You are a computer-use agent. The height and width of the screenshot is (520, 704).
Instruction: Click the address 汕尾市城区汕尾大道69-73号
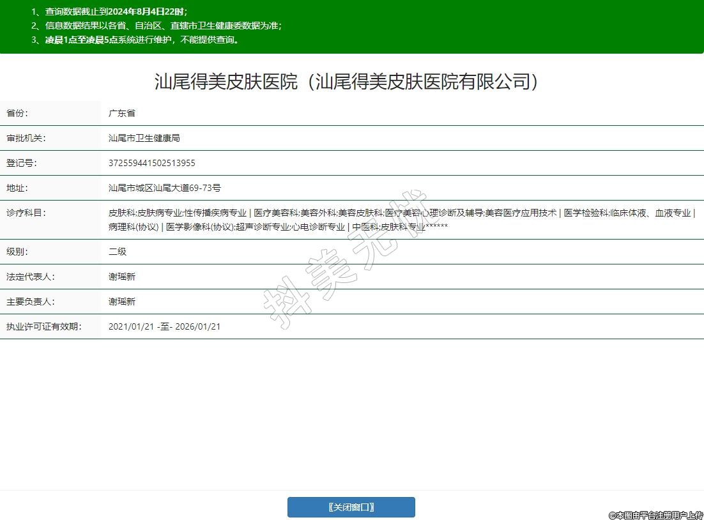click(x=165, y=188)
